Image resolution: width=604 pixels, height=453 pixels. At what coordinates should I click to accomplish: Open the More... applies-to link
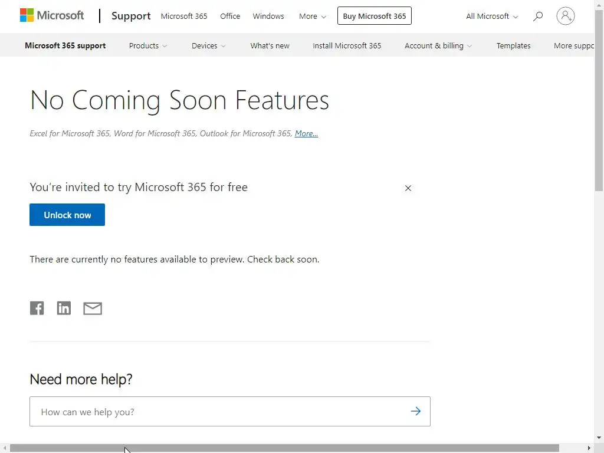[x=306, y=133]
